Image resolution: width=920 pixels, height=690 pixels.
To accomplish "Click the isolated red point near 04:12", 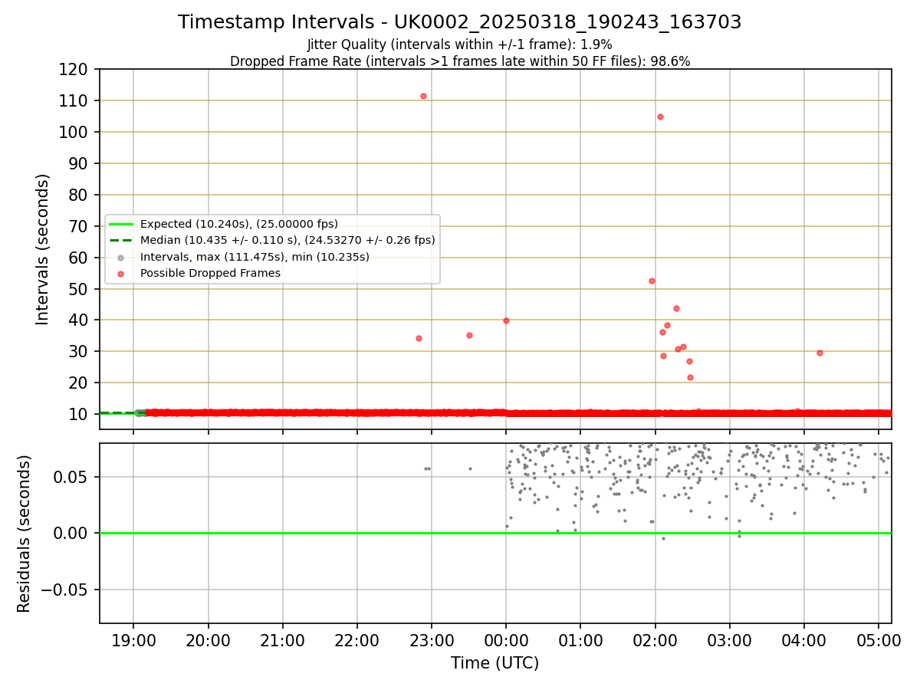I will pos(820,353).
